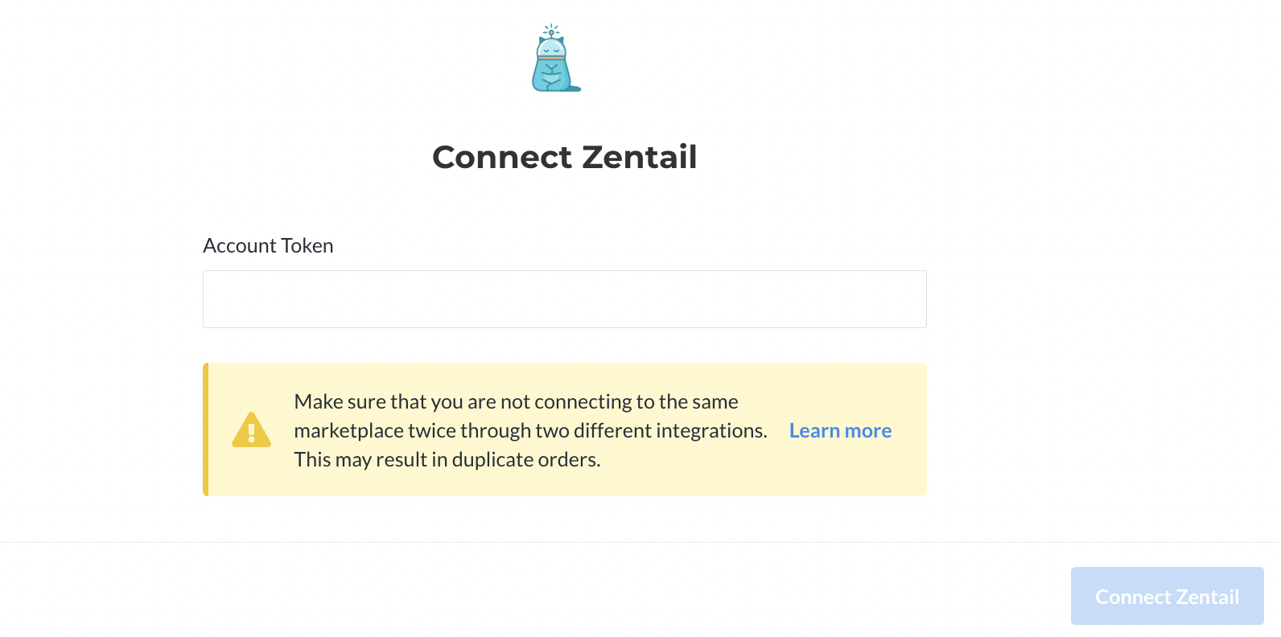Open the Learn more link

click(x=840, y=430)
